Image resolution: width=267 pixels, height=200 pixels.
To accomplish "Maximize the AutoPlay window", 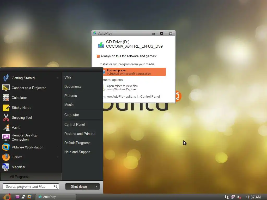I will pyautogui.click(x=162, y=34).
